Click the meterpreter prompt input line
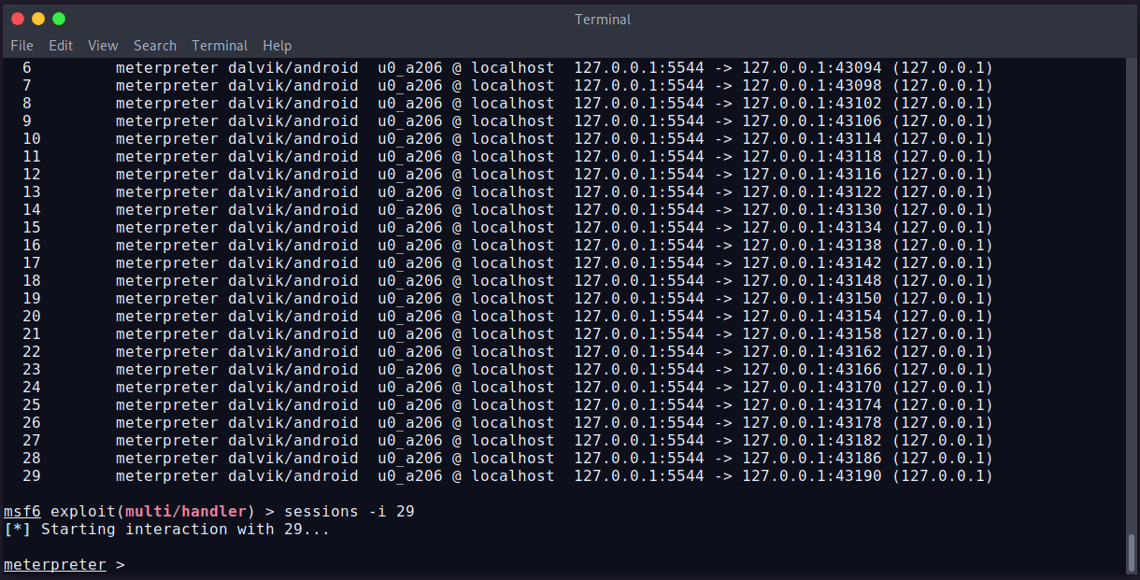The height and width of the screenshot is (580, 1140). (563, 565)
